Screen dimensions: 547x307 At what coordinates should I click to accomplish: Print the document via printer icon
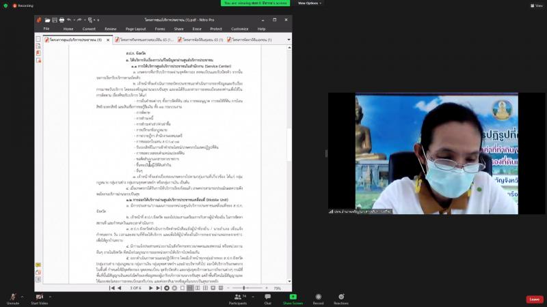[x=62, y=20]
